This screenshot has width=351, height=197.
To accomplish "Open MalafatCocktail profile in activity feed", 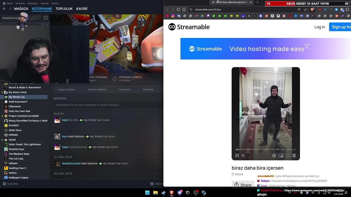I will pyautogui.click(x=71, y=163).
